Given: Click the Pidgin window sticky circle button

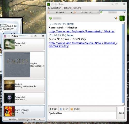Looking at the screenshot, I should 9,36.
